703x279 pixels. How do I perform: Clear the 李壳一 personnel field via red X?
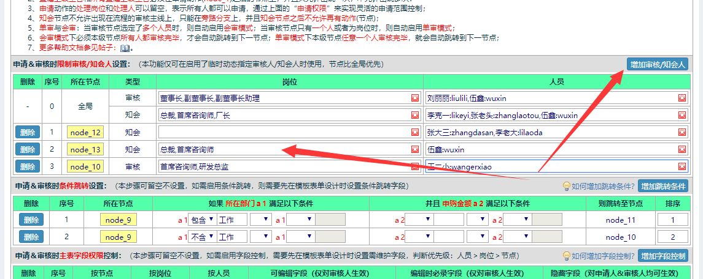682,115
